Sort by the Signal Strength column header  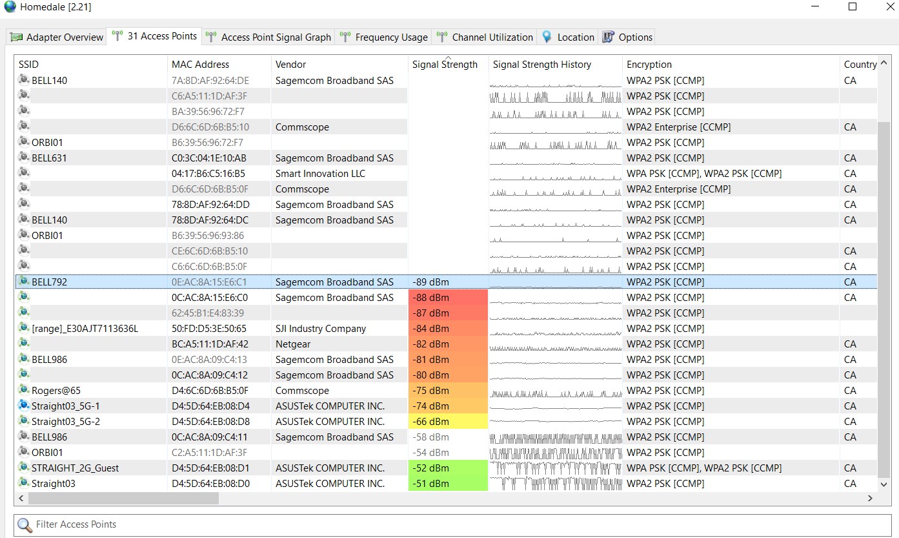[444, 64]
